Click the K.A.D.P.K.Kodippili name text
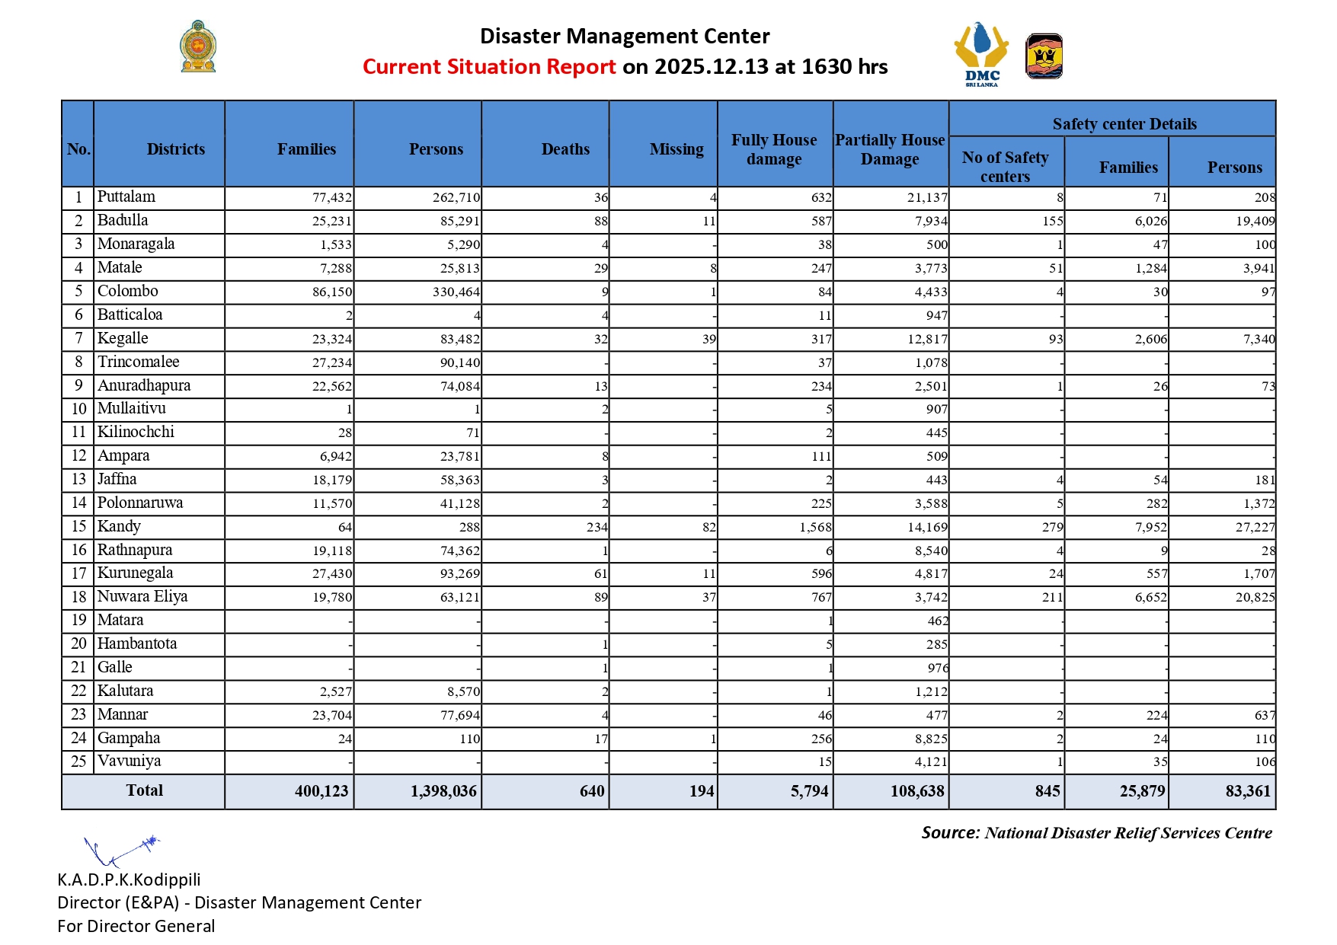1337x945 pixels. tap(130, 880)
